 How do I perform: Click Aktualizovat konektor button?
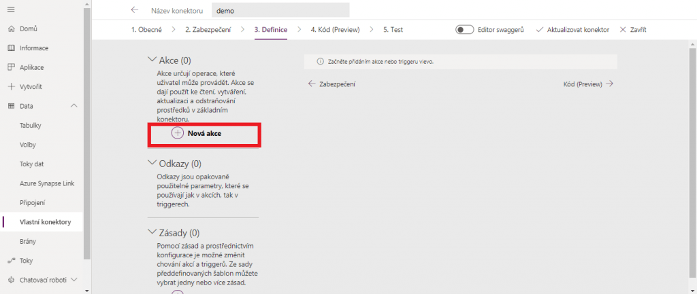click(572, 30)
